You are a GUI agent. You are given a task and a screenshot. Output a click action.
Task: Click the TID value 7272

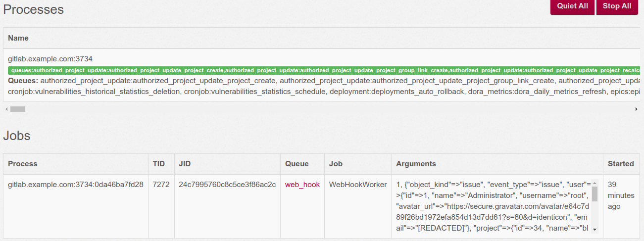tap(161, 185)
